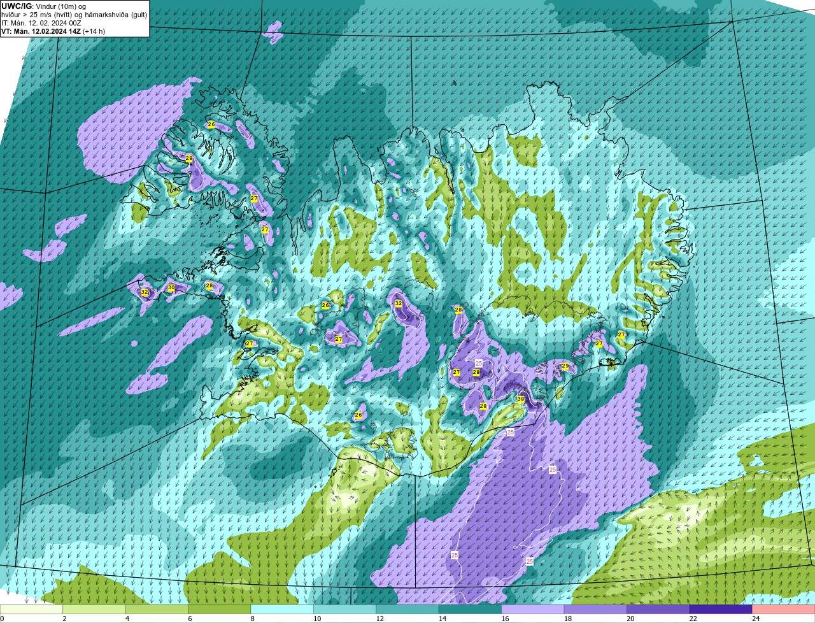Choose the 16–18 m/s light lavender legend swatch
The width and height of the screenshot is (815, 623).
533,609
